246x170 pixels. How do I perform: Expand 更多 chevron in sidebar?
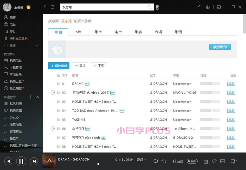coord(37,45)
